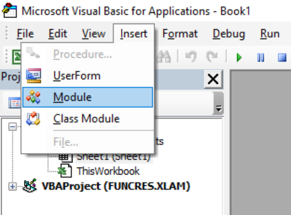Click the Redo arrow icon

click(212, 57)
